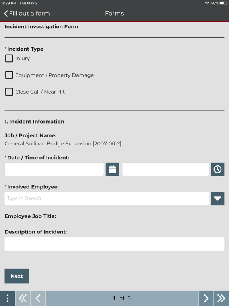Click the Next button
This screenshot has width=229, height=306.
click(17, 276)
